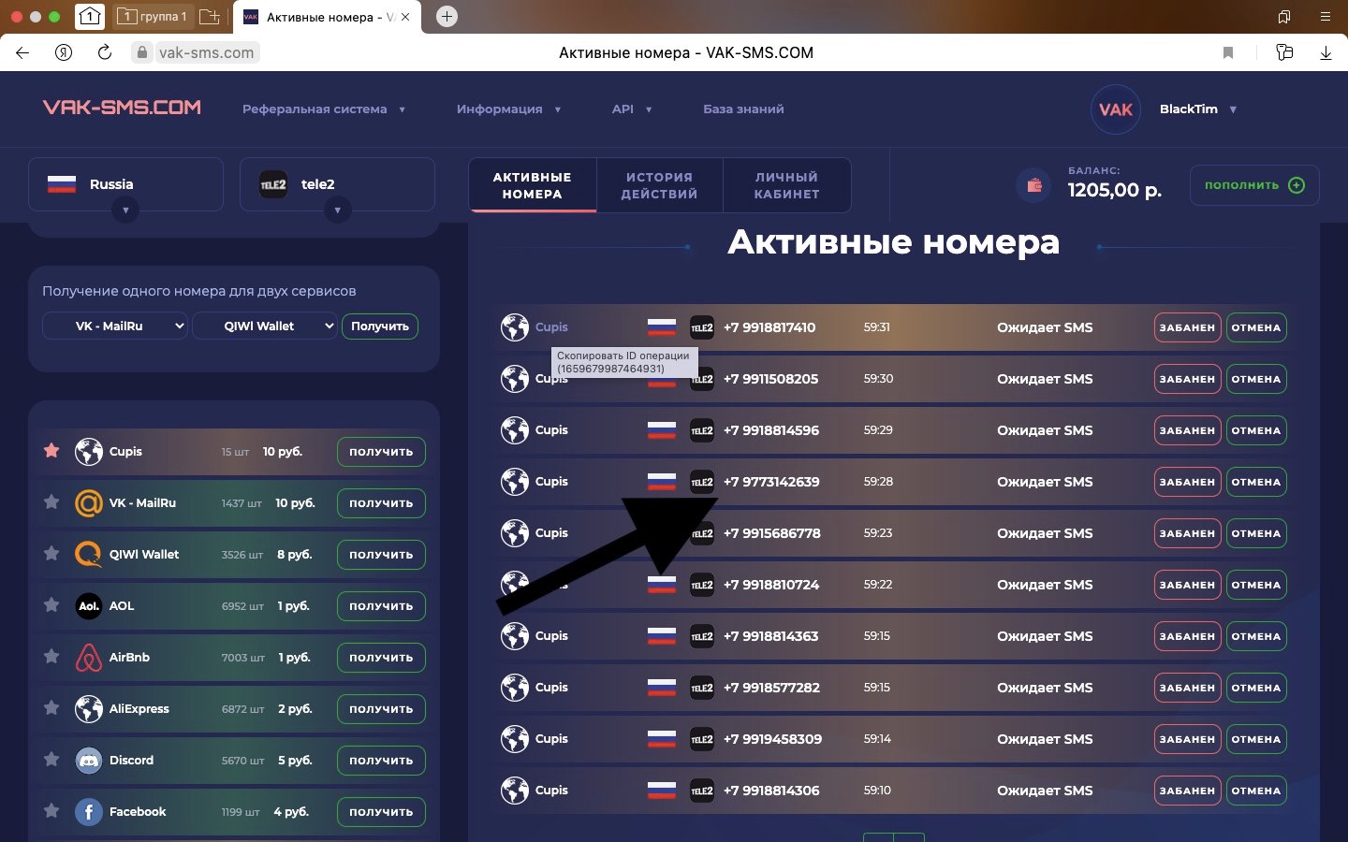Image resolution: width=1348 pixels, height=842 pixels.
Task: Click the AOL logo icon
Action: 89,606
